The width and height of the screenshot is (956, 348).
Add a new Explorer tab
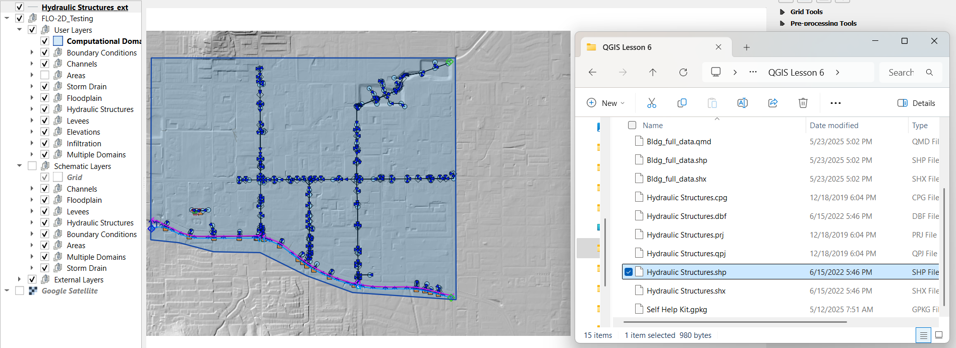click(x=747, y=47)
